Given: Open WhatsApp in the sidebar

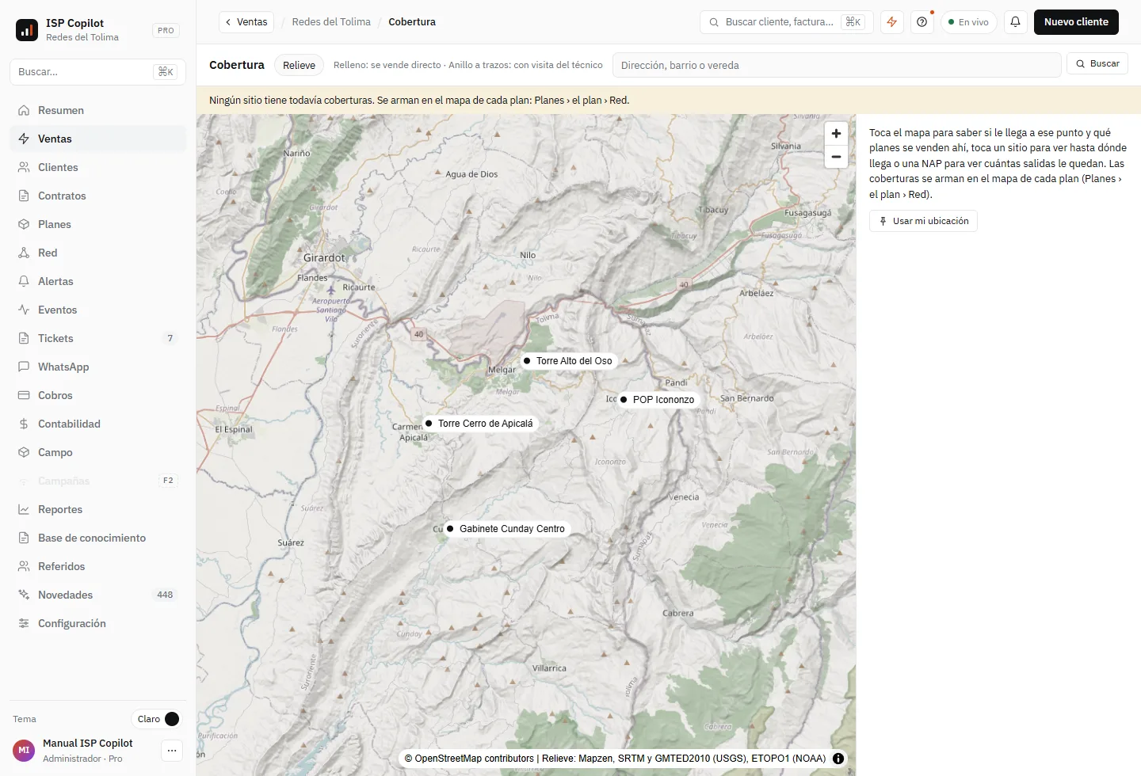Looking at the screenshot, I should 98,367.
